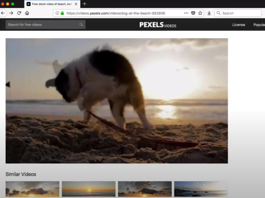Open a new browser tab
Image resolution: width=265 pixels, height=198 pixels.
click(84, 4)
